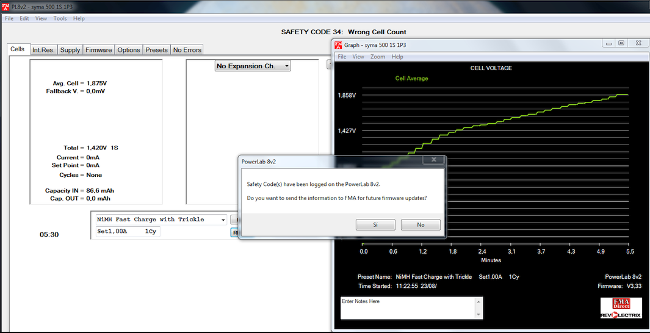Click the No button in dialog
Screen dimensions: 650x333
click(x=421, y=224)
